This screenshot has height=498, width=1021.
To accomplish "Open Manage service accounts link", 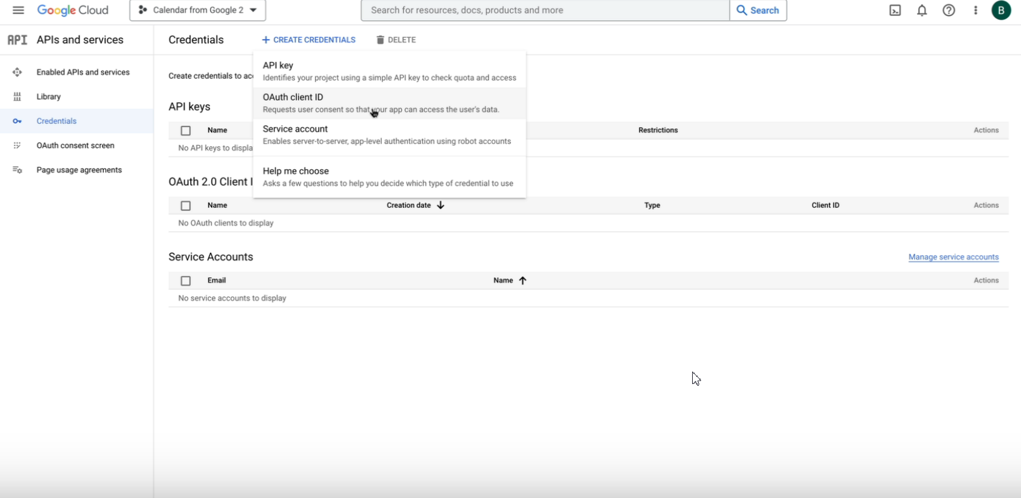I will (953, 257).
